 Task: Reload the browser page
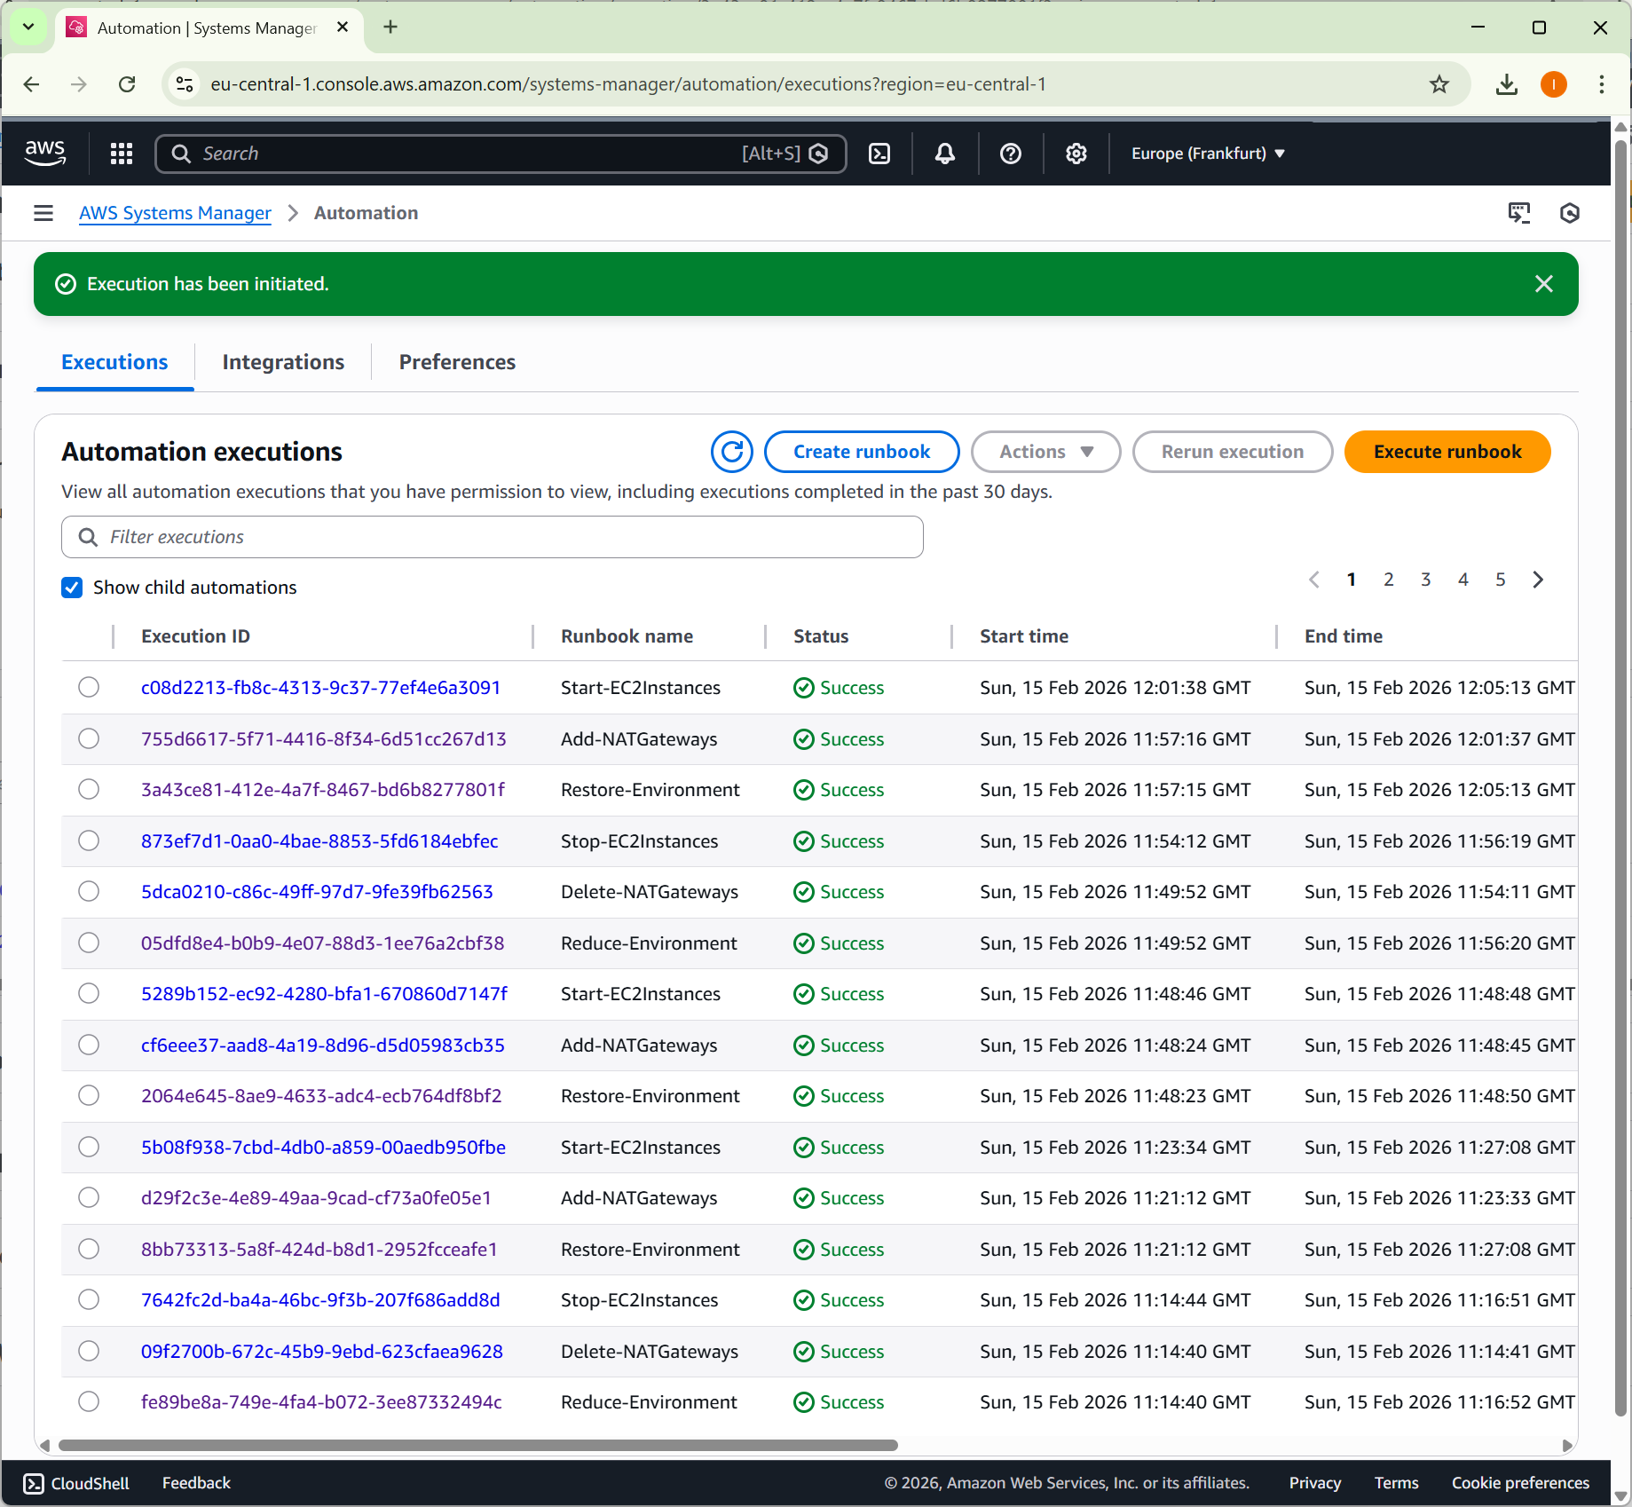pyautogui.click(x=127, y=84)
